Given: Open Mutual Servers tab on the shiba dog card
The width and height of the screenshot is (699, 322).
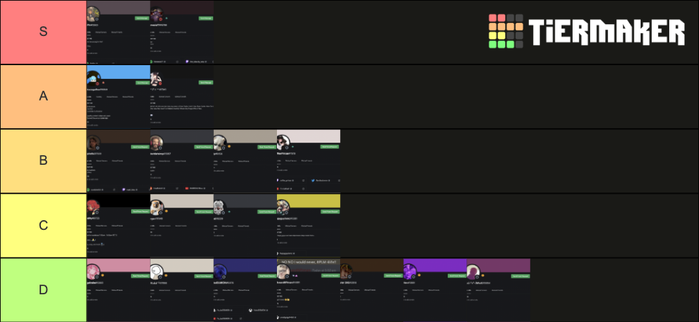Looking at the screenshot, I should [x=165, y=226].
